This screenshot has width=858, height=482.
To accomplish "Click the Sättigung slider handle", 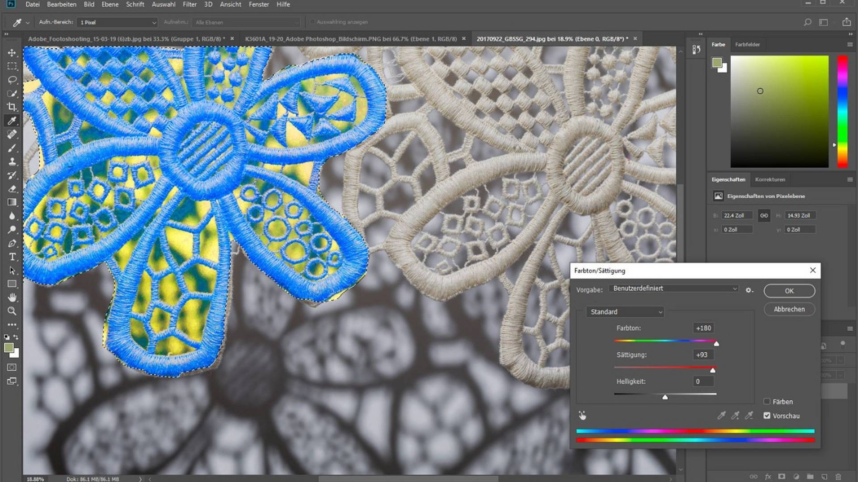I will (x=713, y=370).
